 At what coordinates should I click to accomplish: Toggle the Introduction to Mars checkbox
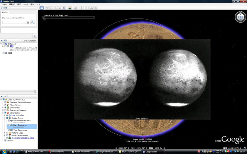tap(9, 121)
